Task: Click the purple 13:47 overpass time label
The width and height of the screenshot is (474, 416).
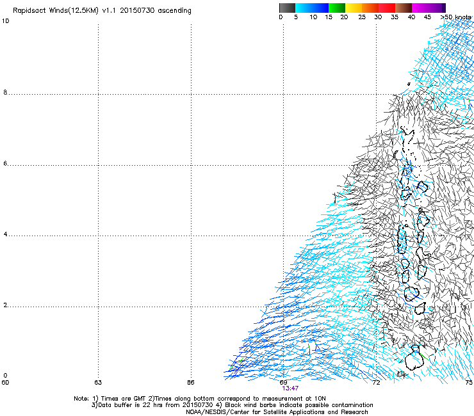Action: pos(290,388)
